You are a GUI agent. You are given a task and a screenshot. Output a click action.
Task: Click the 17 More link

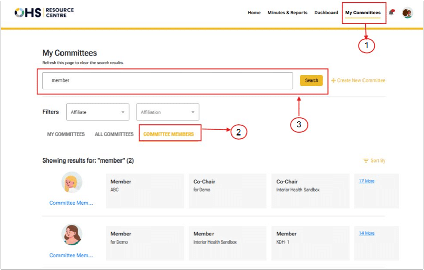click(x=367, y=181)
